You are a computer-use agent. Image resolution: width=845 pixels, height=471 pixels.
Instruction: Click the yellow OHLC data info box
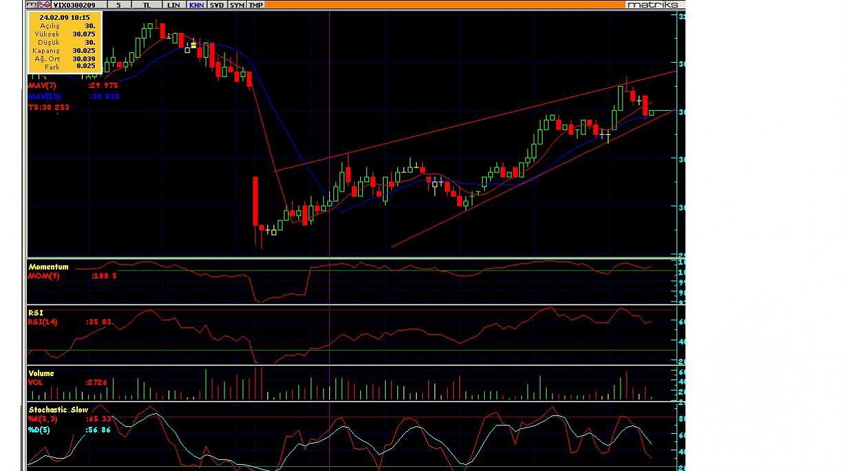65,41
